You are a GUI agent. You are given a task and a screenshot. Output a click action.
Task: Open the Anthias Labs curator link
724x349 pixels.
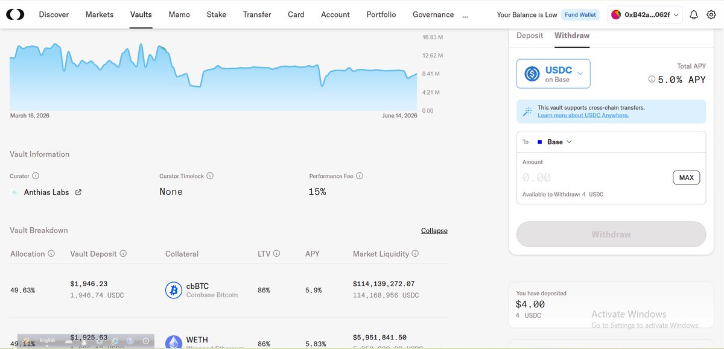click(x=46, y=192)
